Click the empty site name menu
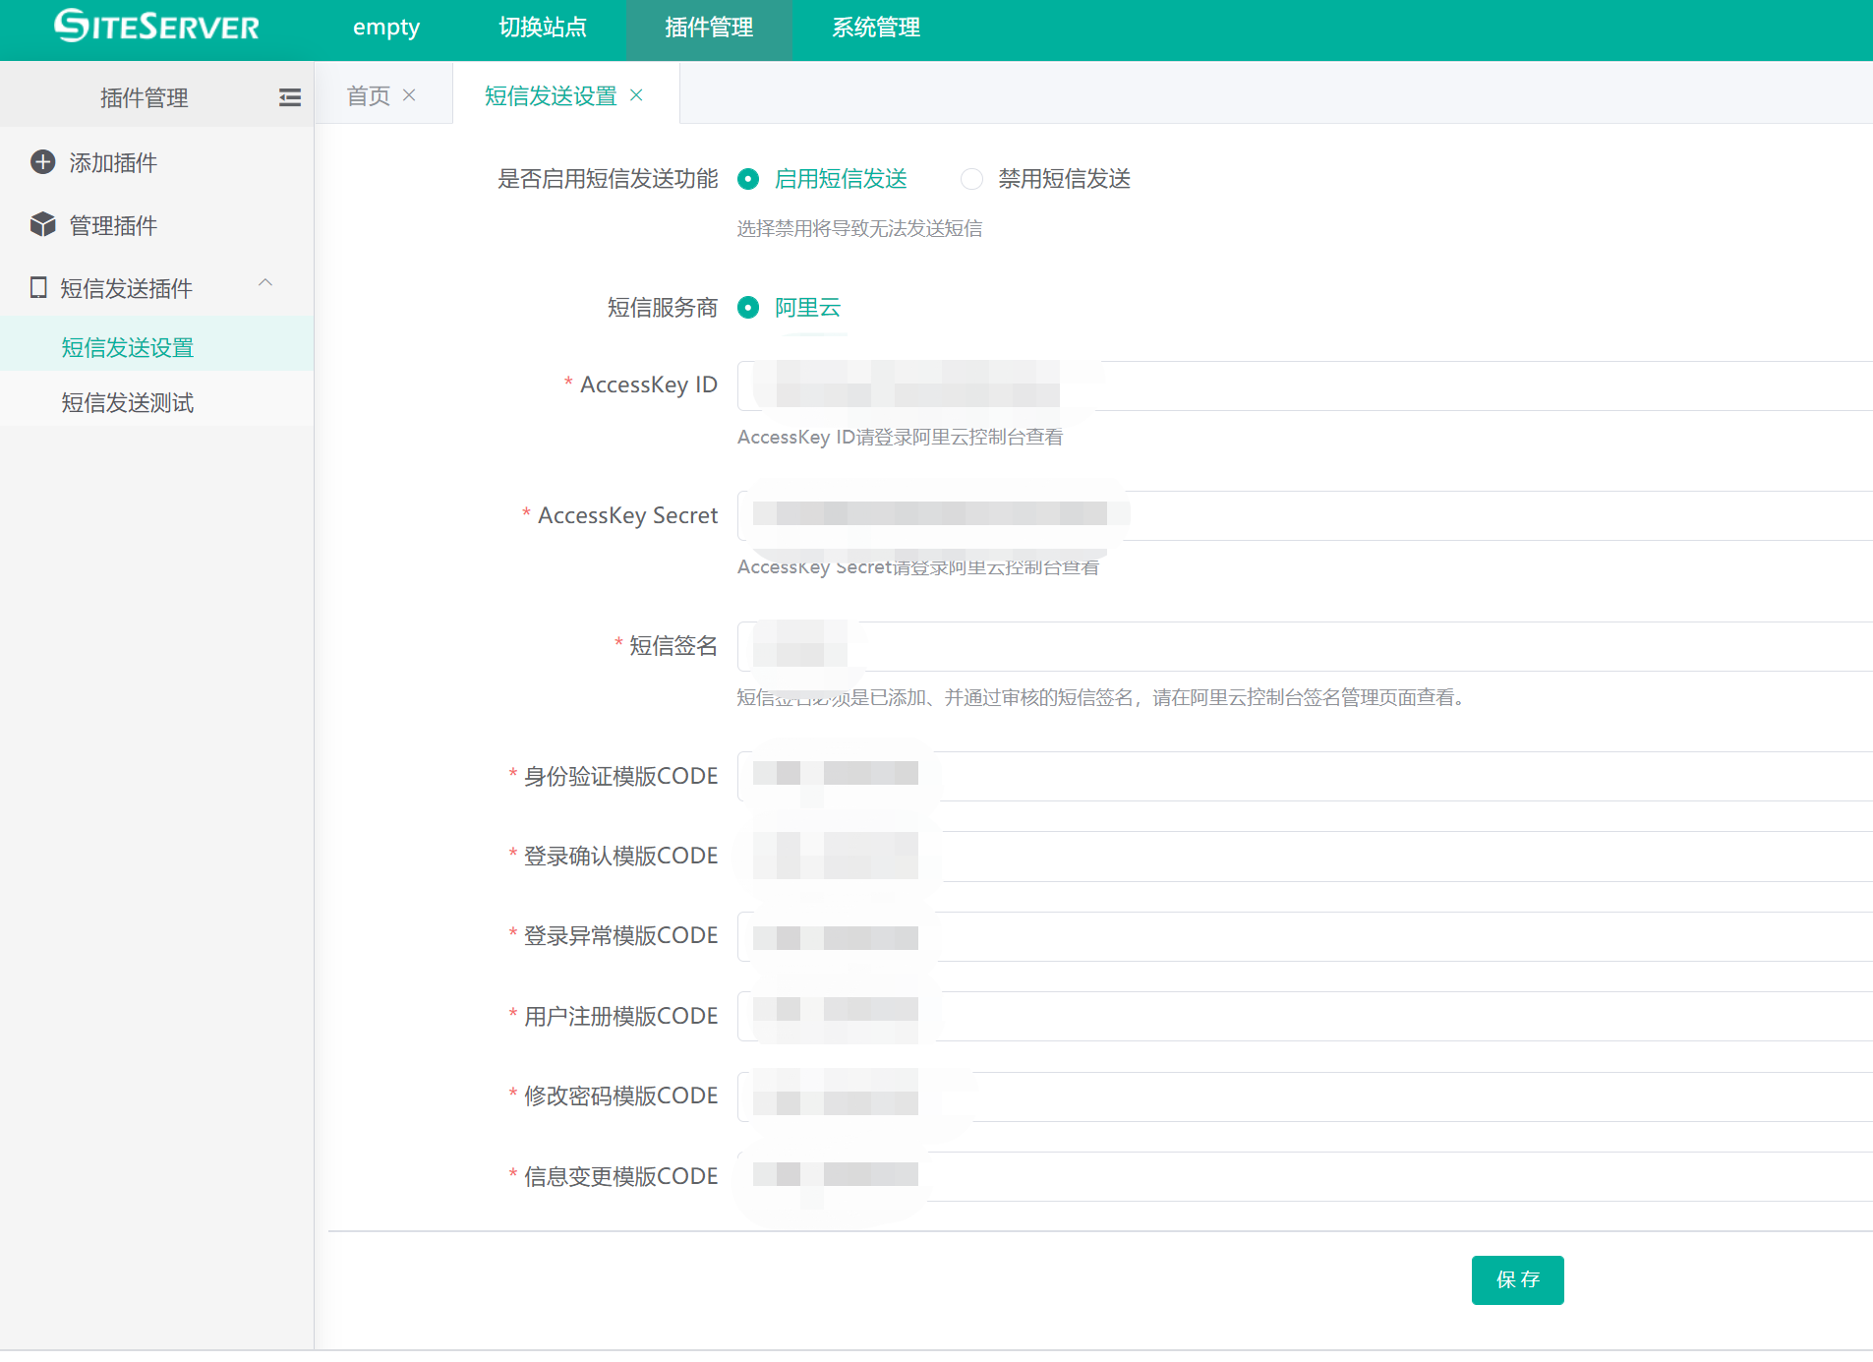This screenshot has width=1873, height=1362. point(385,28)
